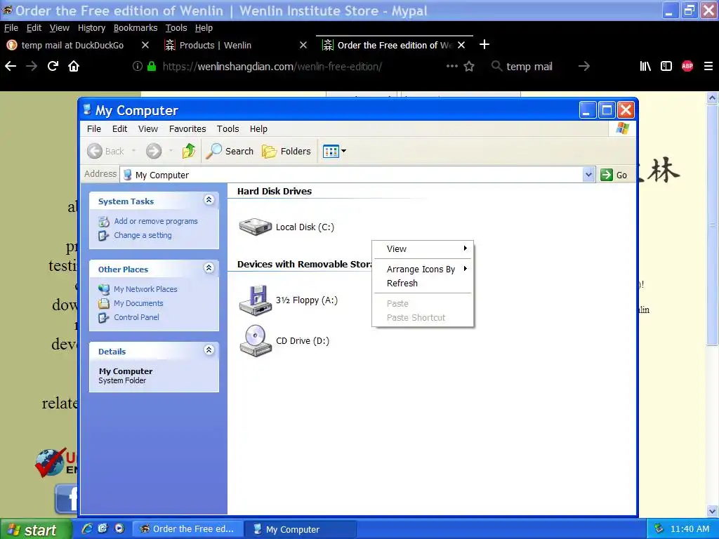The image size is (719, 539).
Task: Click the Order the Free ed... taskbar button
Action: pyautogui.click(x=187, y=529)
